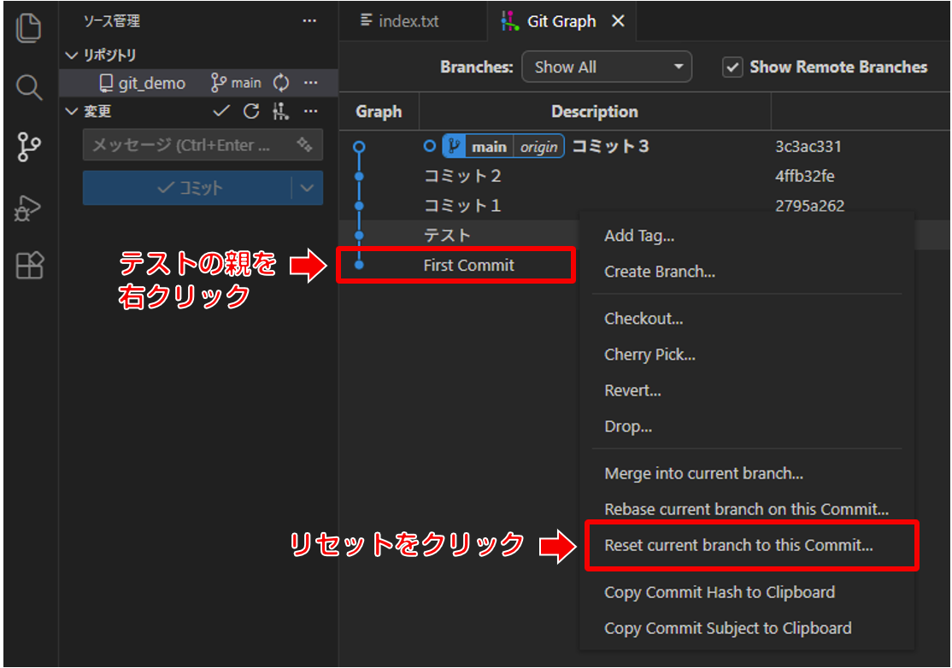Screen dimensions: 952x668
Task: Collapse the 変更 section
Action: (x=72, y=111)
